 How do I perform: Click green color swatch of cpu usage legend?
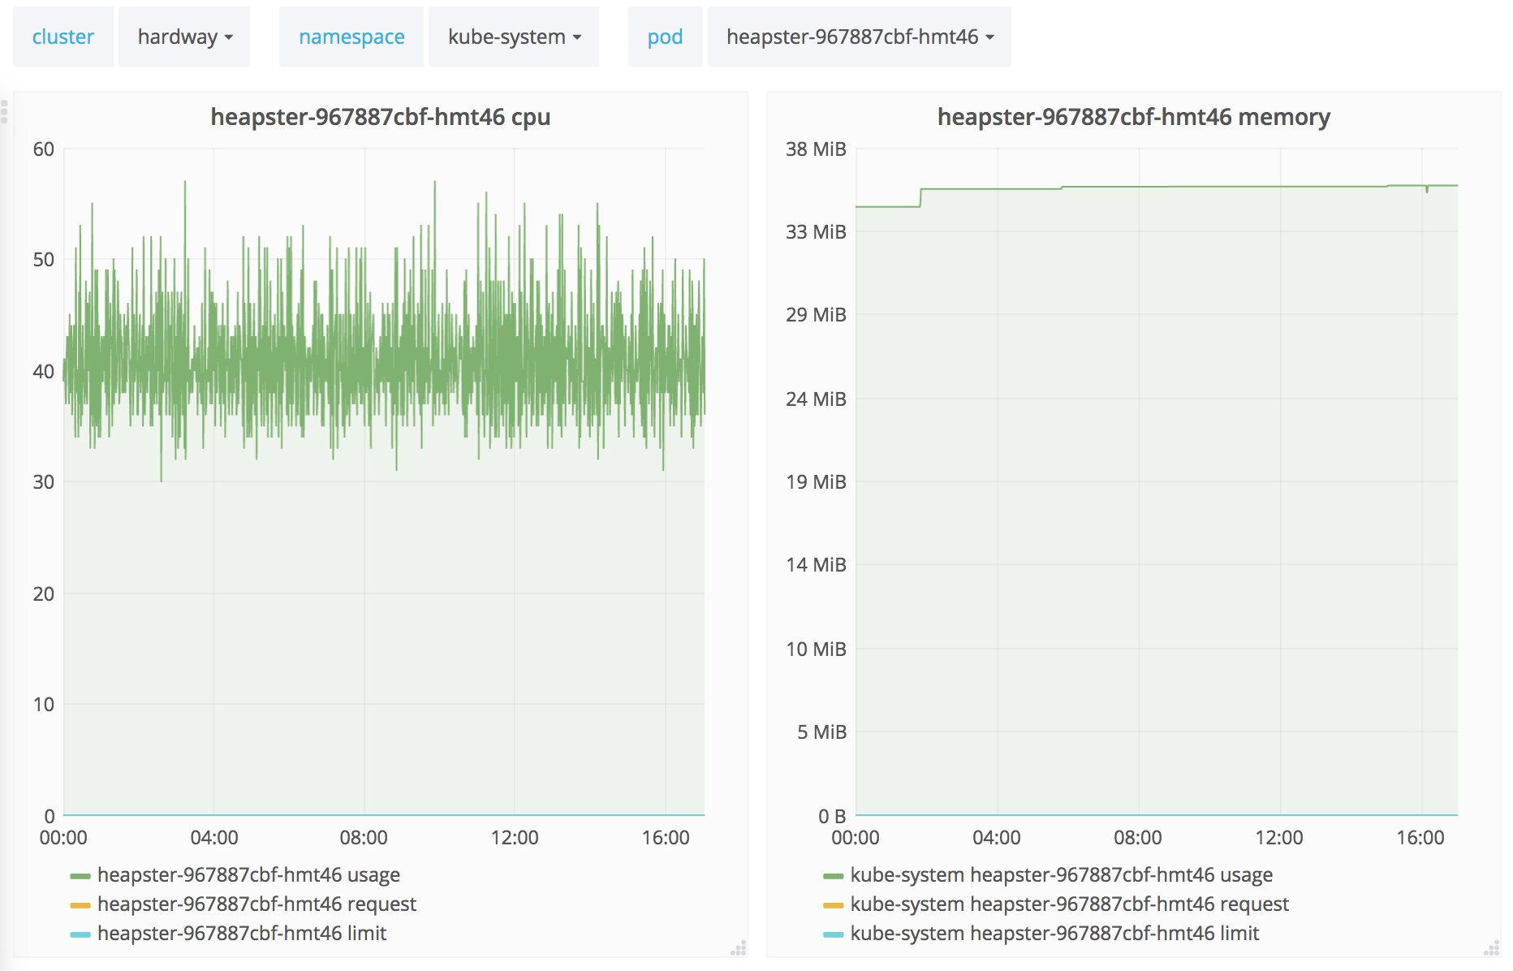80,876
